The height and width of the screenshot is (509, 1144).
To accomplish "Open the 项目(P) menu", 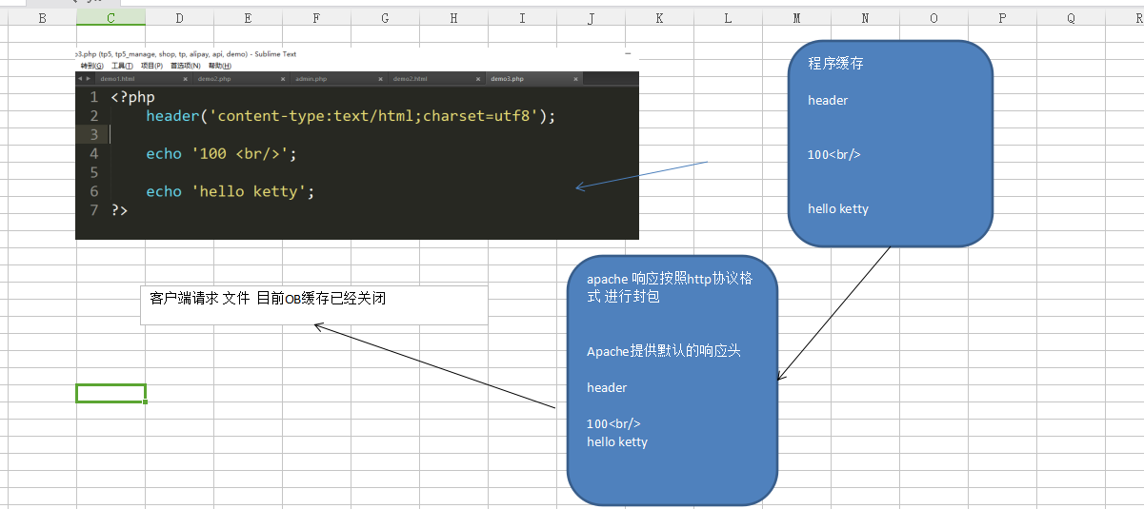I will 151,66.
